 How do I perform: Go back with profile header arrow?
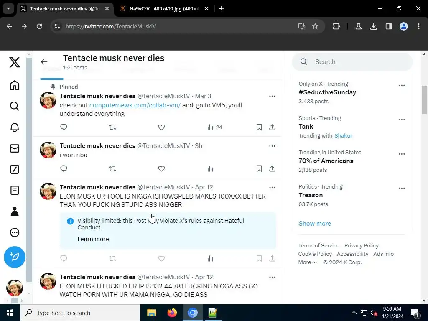44,62
